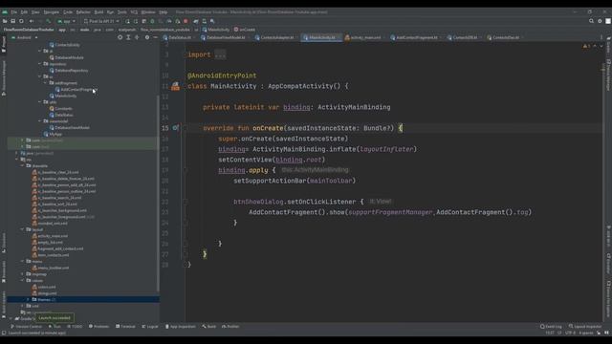Image resolution: width=612 pixels, height=344 pixels.
Task: Collapse the layout folder in project tree
Action: (x=23, y=229)
